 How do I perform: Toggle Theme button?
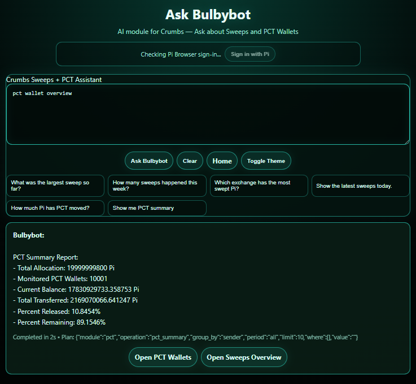pyautogui.click(x=266, y=161)
